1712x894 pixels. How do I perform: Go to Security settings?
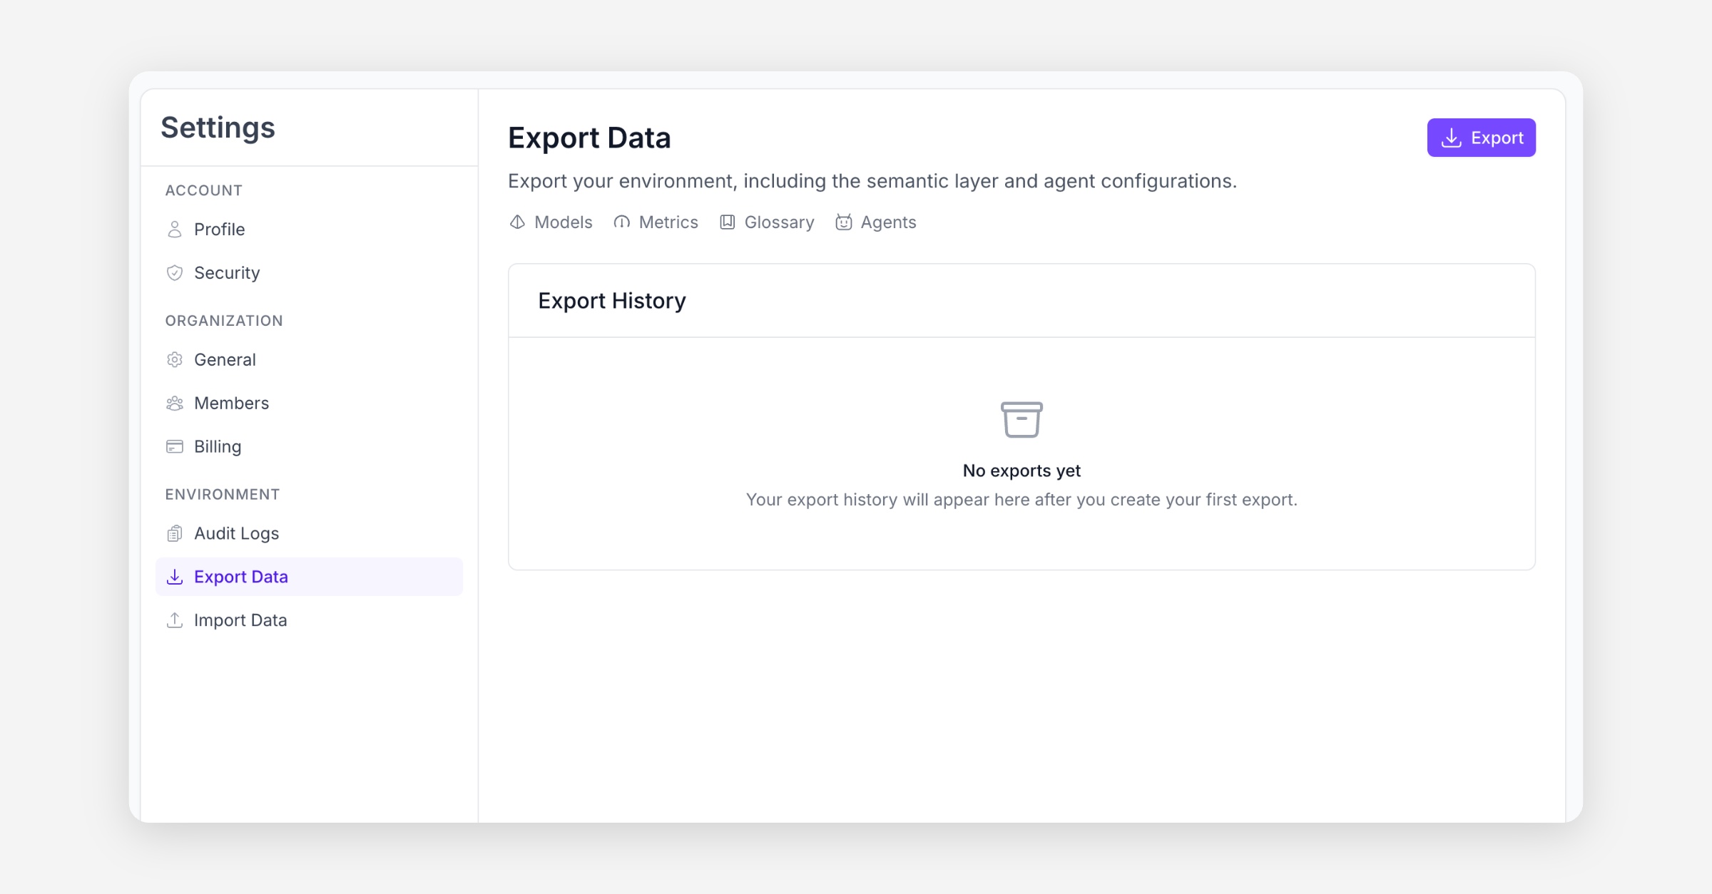(227, 273)
